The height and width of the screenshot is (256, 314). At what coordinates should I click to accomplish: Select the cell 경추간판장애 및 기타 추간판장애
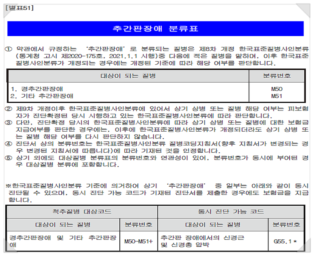[63, 241]
